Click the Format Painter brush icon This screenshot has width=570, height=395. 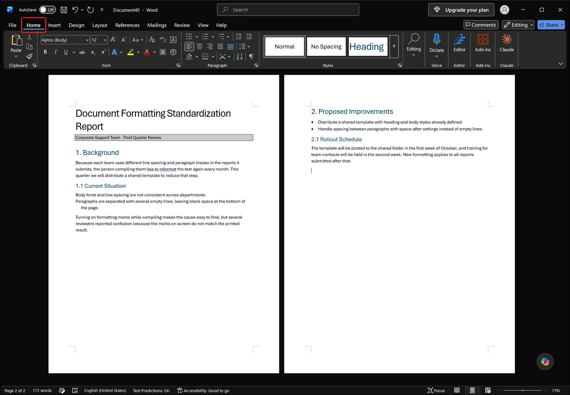[29, 56]
